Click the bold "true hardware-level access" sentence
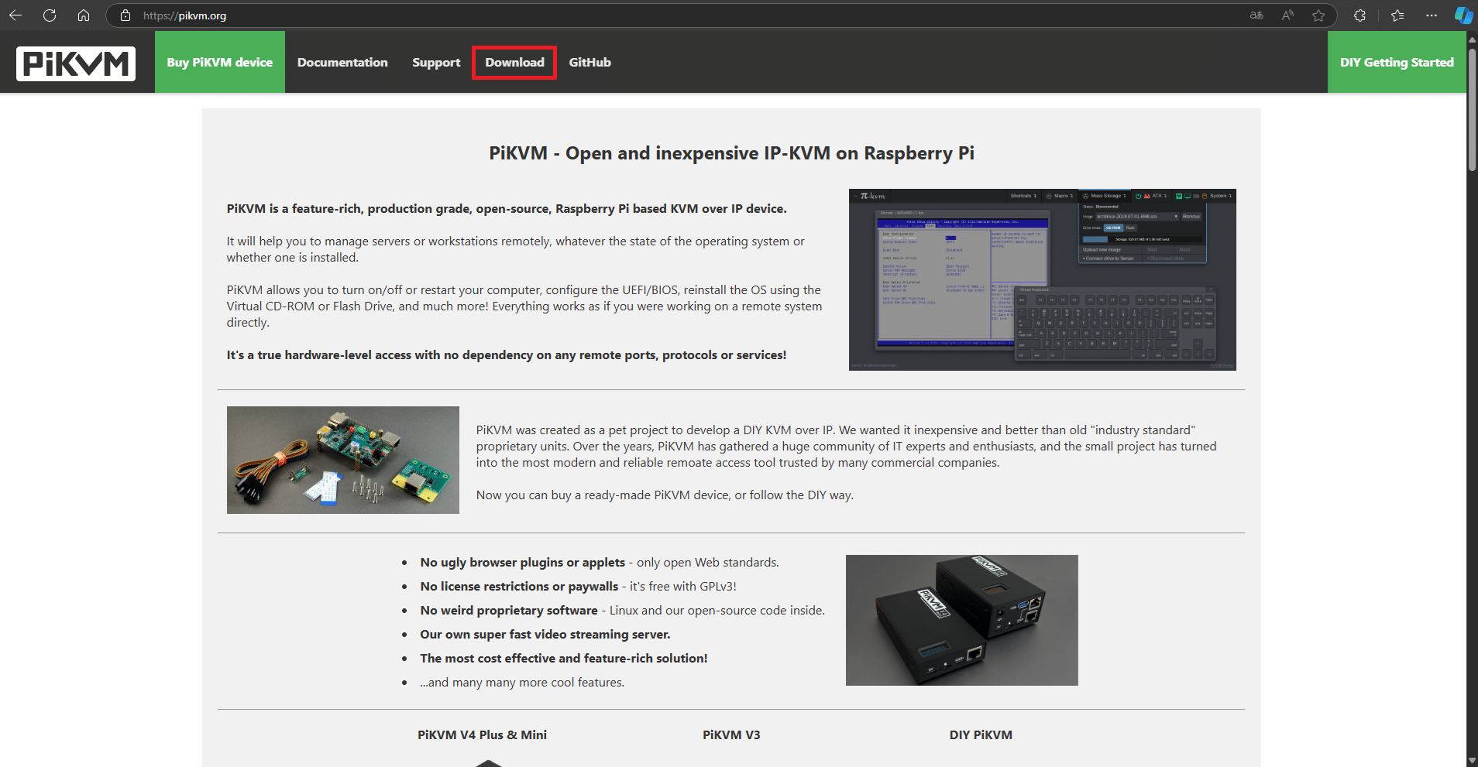The height and width of the screenshot is (767, 1478). pos(507,355)
